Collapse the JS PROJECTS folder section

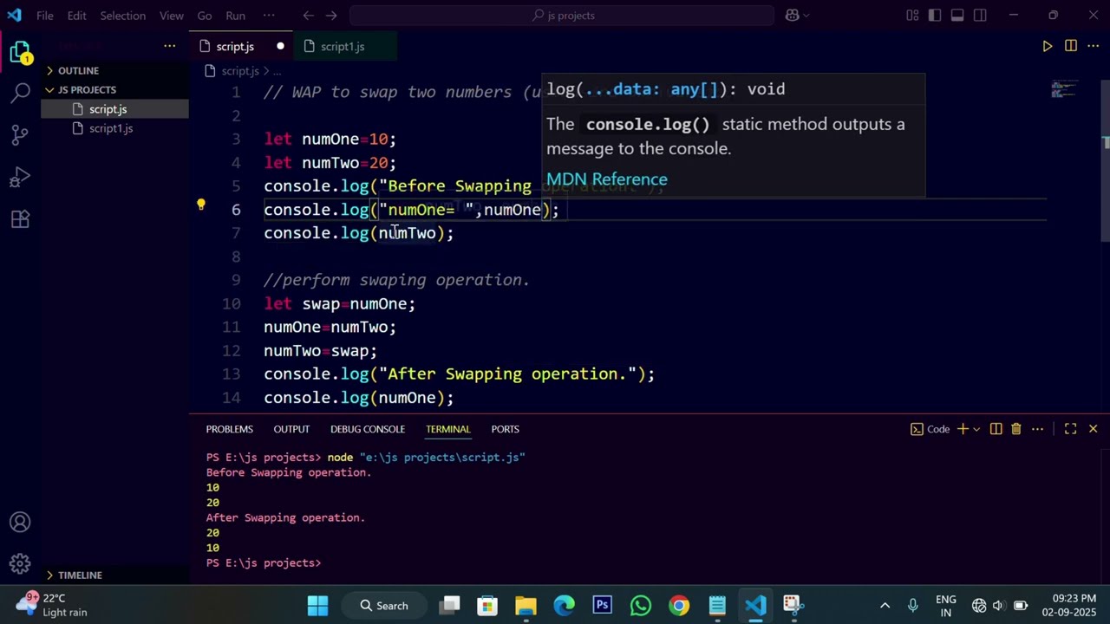point(114,89)
